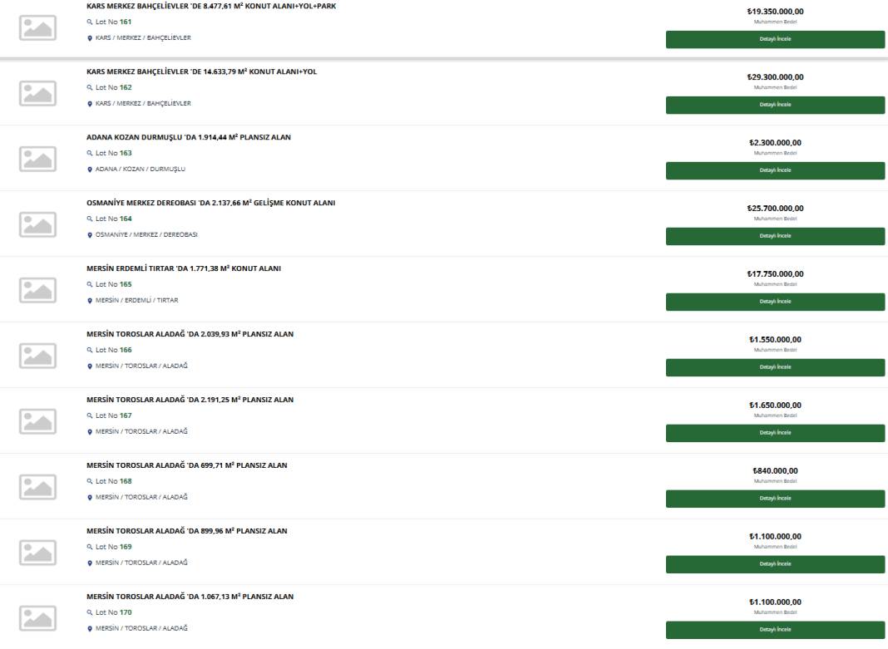Click Detayı İncele for the ₺2.300.000,00 listing
This screenshot has width=888, height=649.
point(775,171)
